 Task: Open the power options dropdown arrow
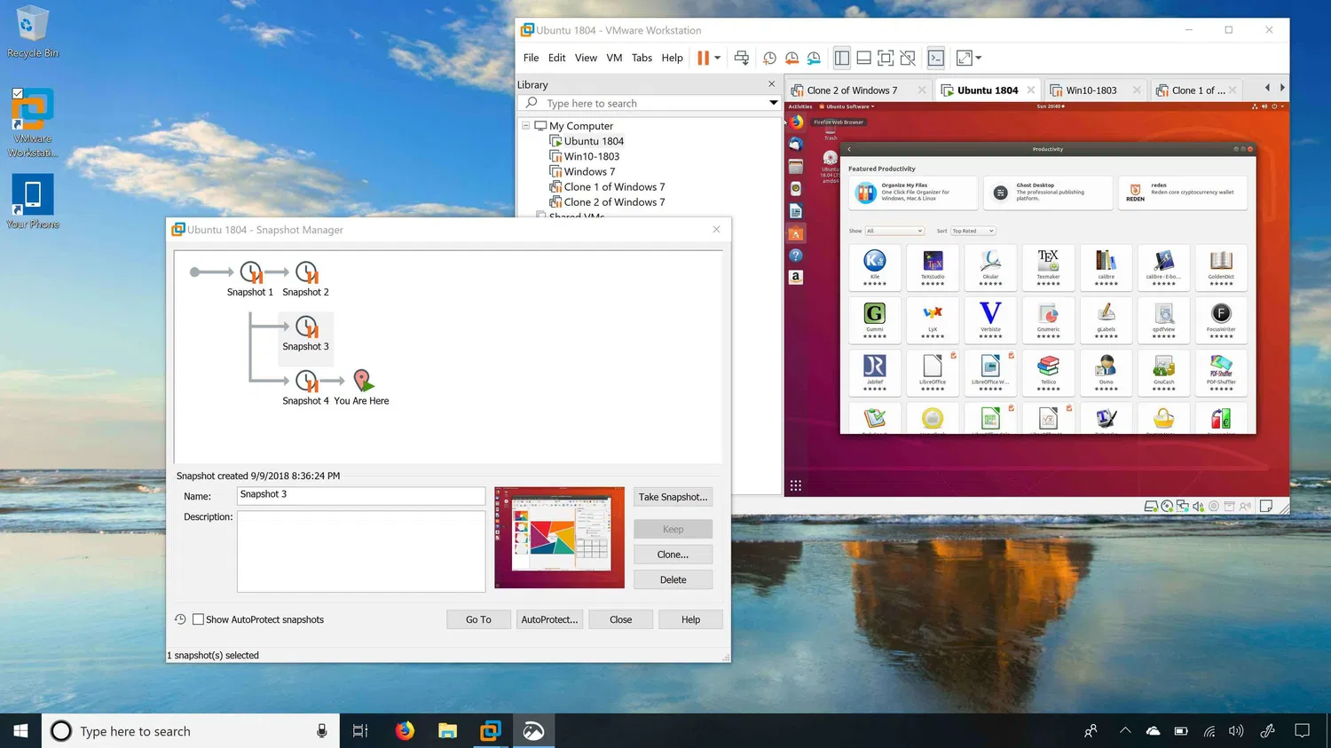click(x=717, y=58)
